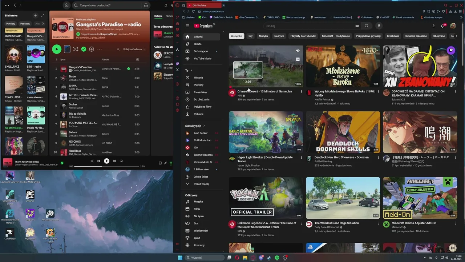This screenshot has height=262, width=465.
Task: Open Subskrypcje in YouTube sidebar
Action: click(202, 51)
